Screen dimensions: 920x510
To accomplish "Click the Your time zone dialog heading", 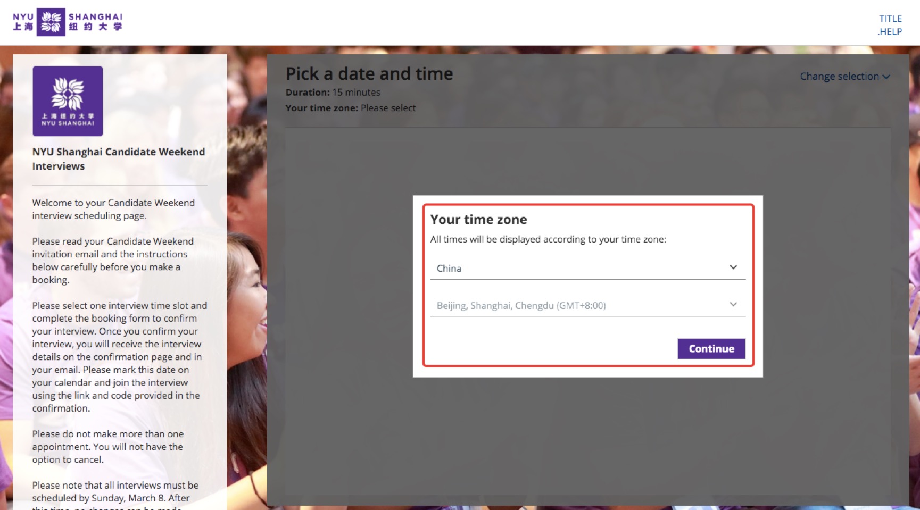I will (x=478, y=220).
